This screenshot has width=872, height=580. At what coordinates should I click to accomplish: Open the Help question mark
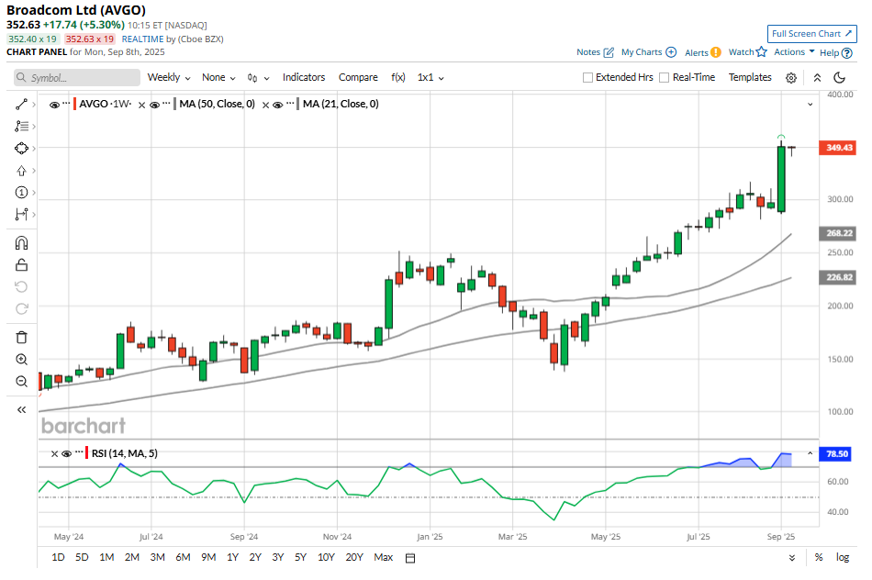pyautogui.click(x=846, y=53)
